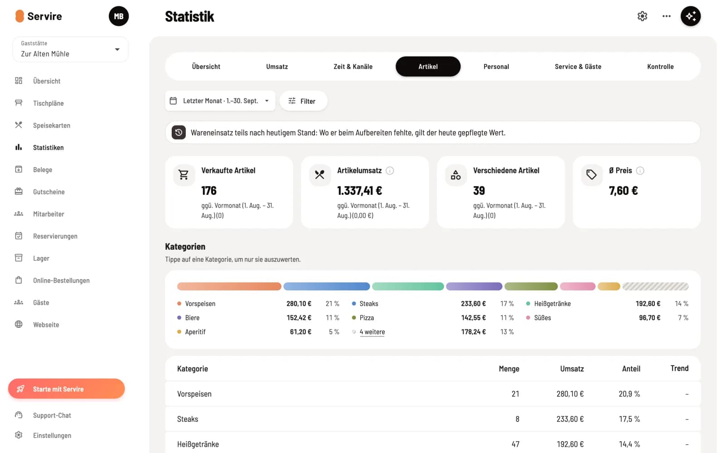Open the three-dot more options menu

(x=666, y=16)
